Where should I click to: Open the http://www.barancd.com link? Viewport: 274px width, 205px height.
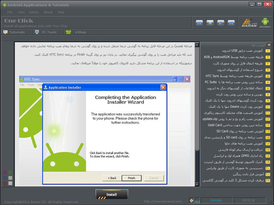(163, 201)
